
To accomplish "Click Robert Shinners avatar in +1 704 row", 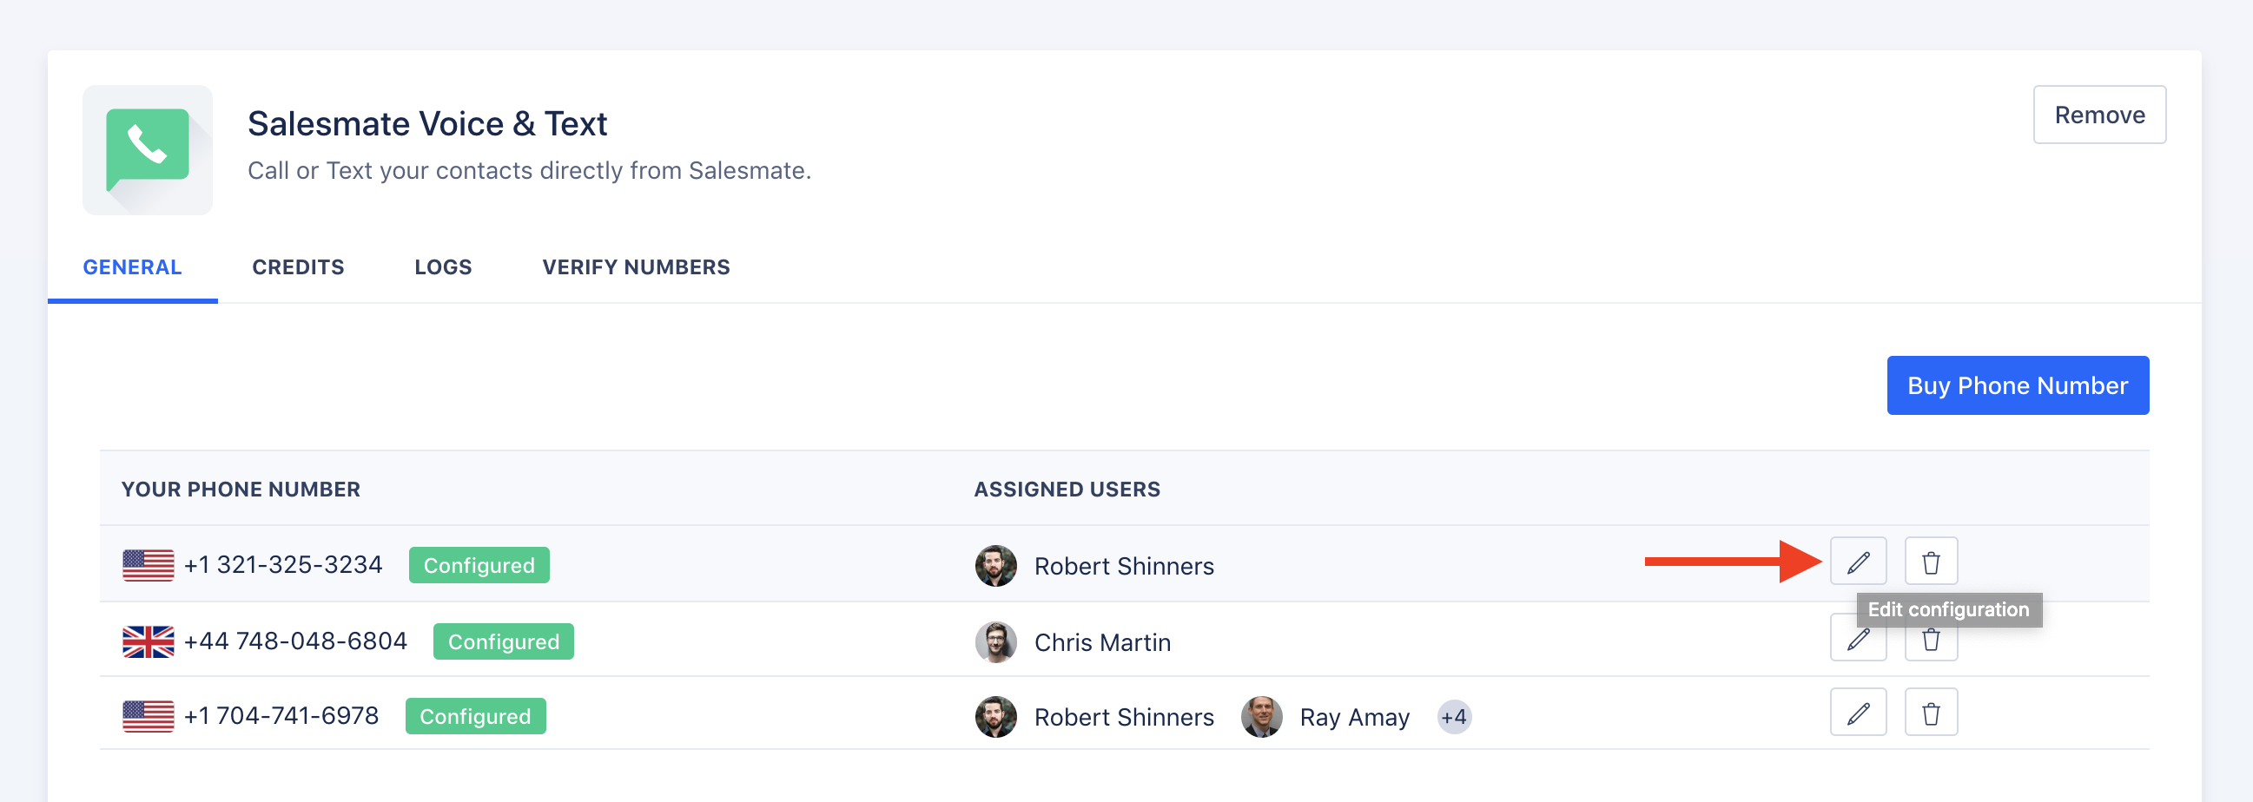I will tap(995, 716).
